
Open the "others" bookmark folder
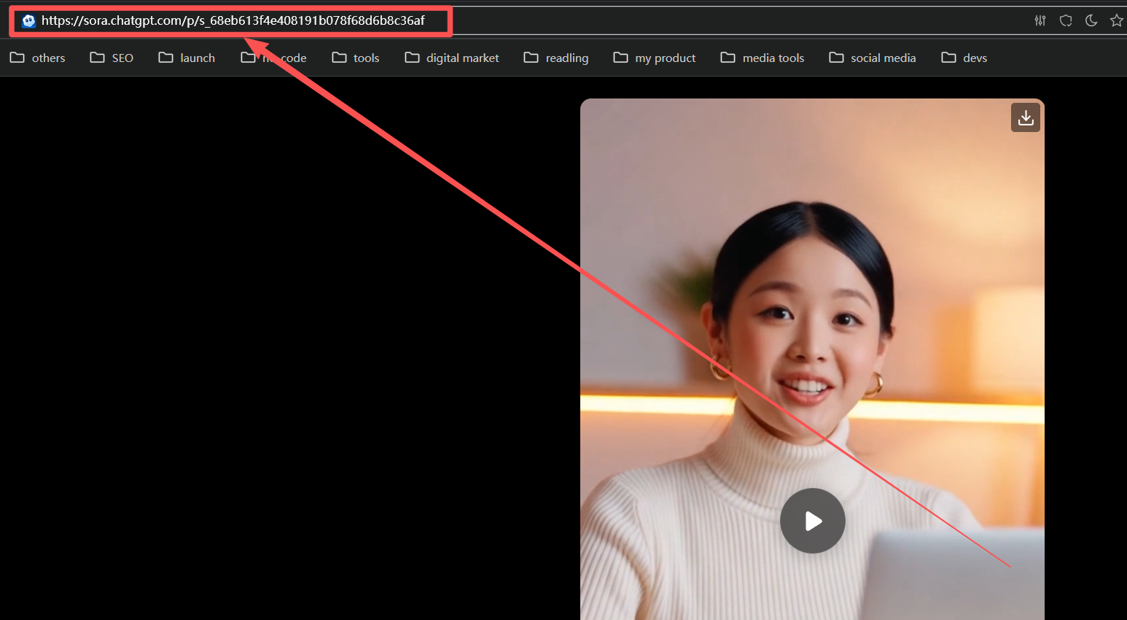38,58
